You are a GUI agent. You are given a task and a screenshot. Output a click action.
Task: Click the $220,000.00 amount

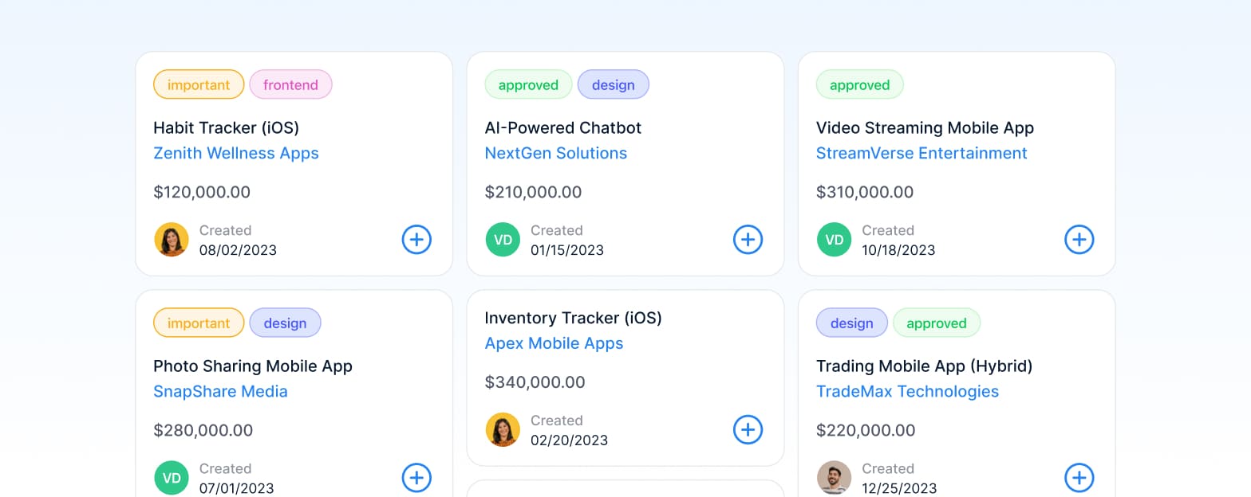tap(865, 430)
